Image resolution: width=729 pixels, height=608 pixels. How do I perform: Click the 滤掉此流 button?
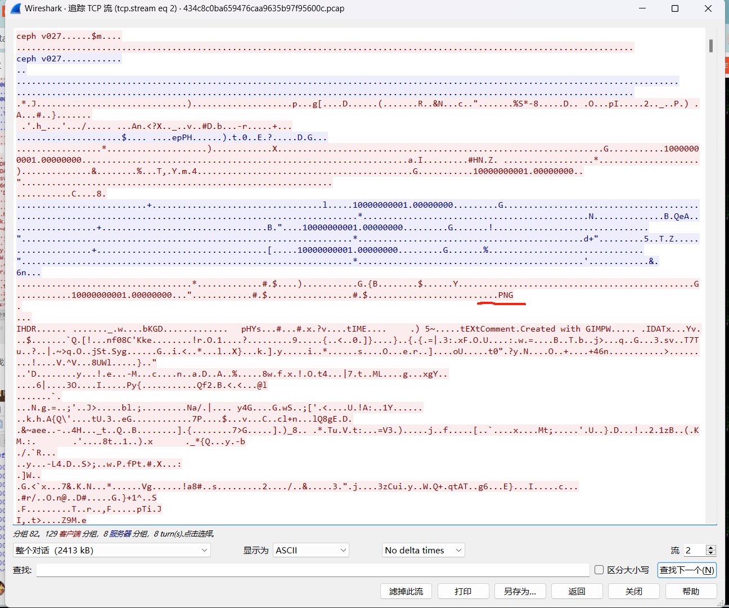pos(406,591)
